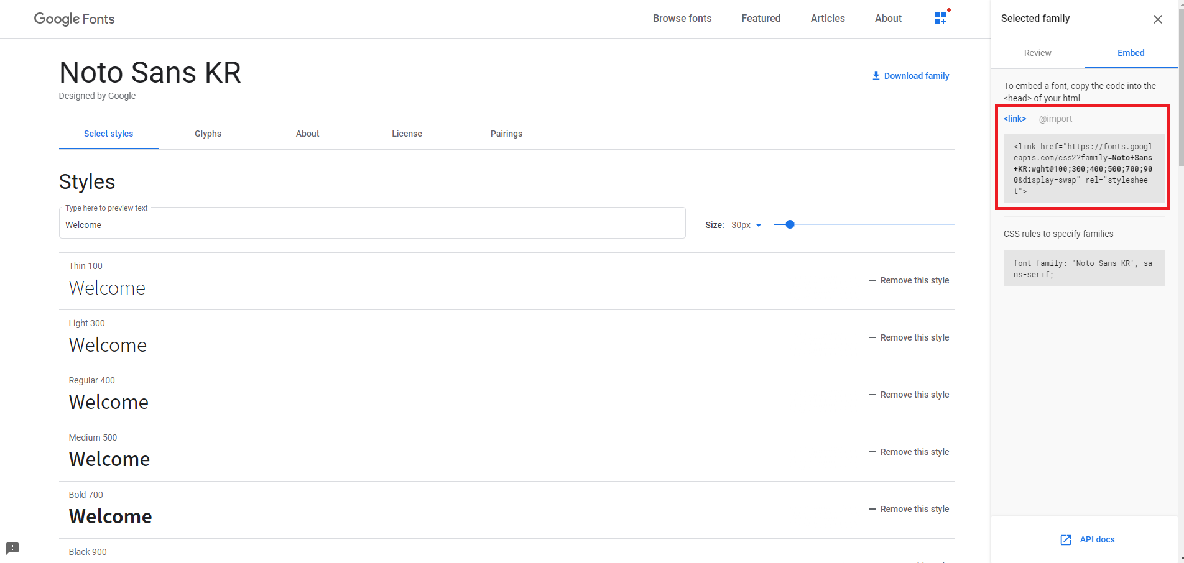1184x563 pixels.
Task: Switch to the License tab
Action: tap(407, 134)
